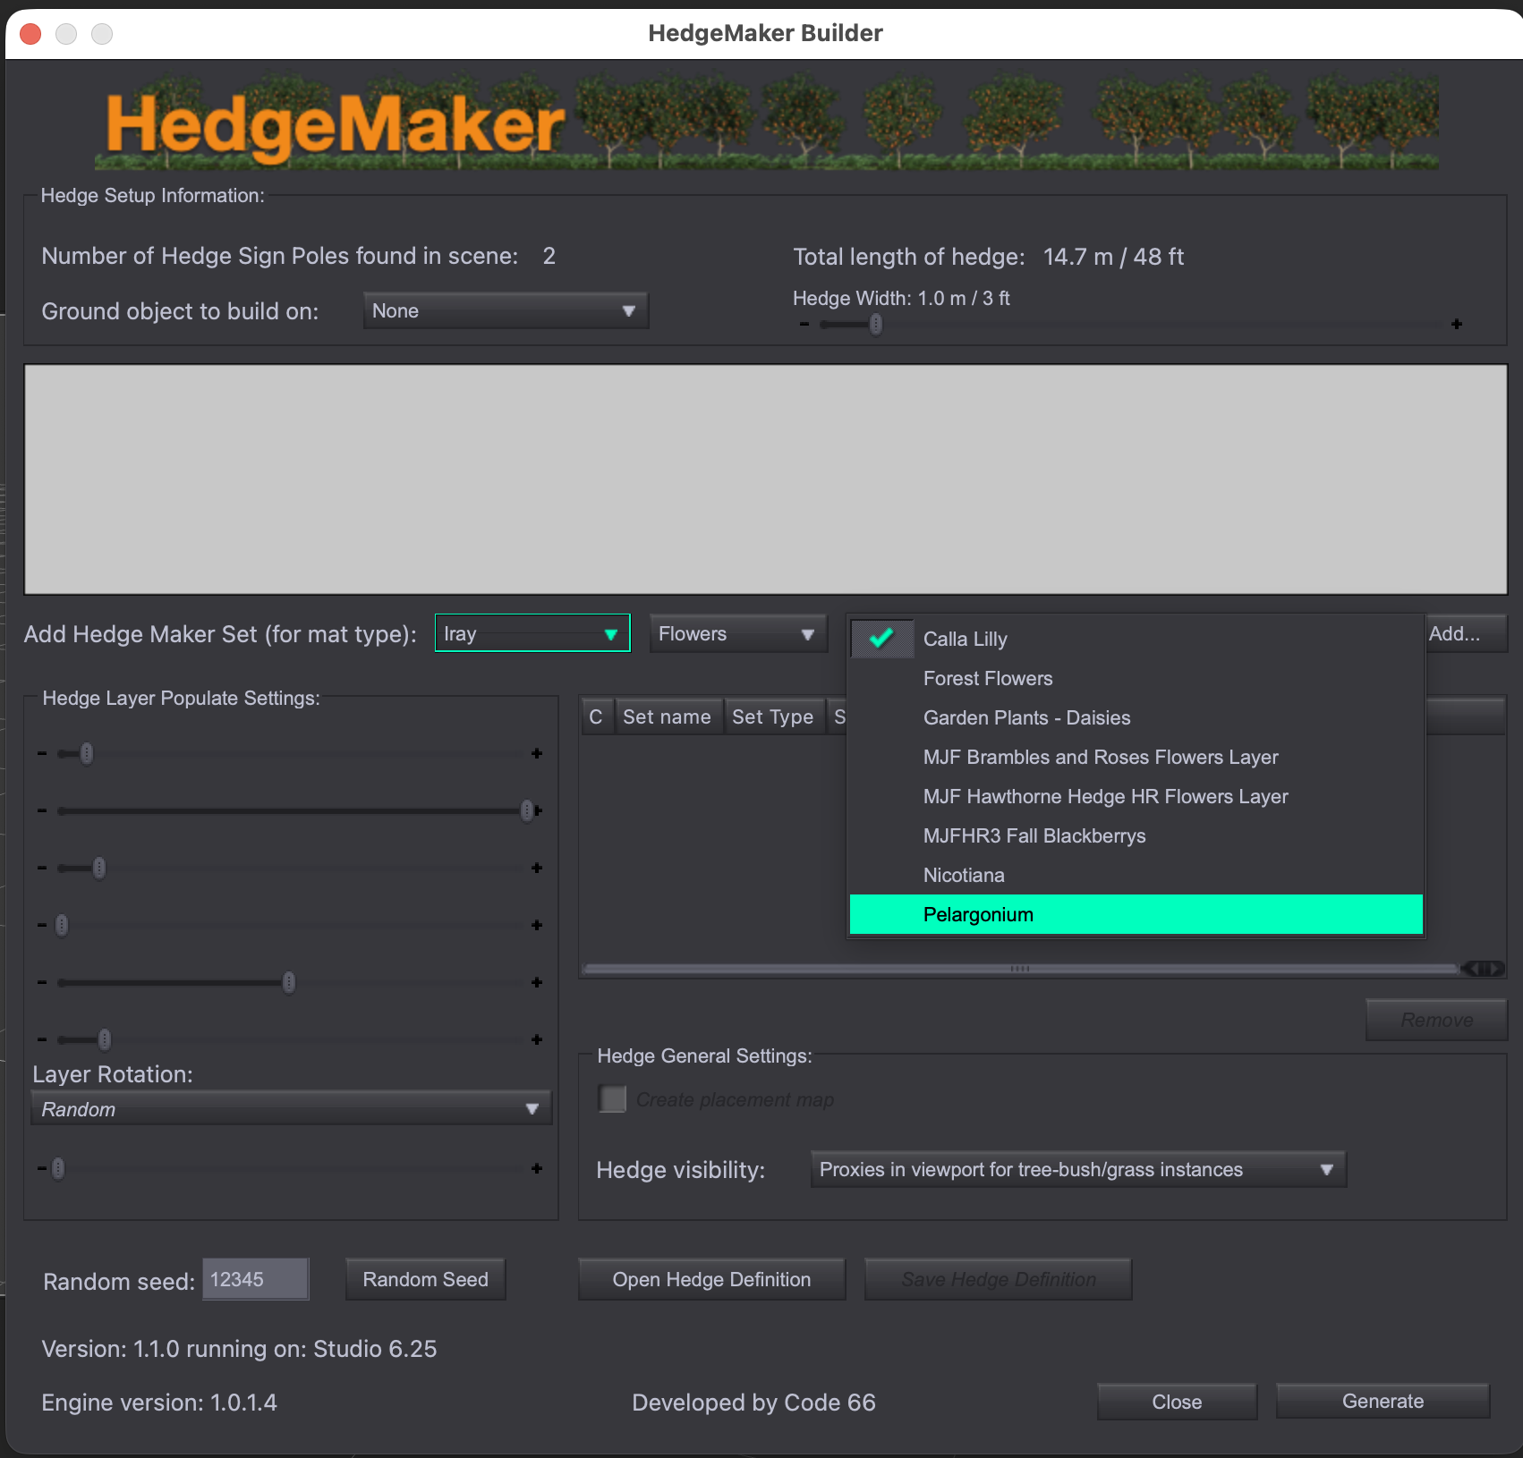
Task: Click Save Hedge Definition
Action: click(998, 1279)
